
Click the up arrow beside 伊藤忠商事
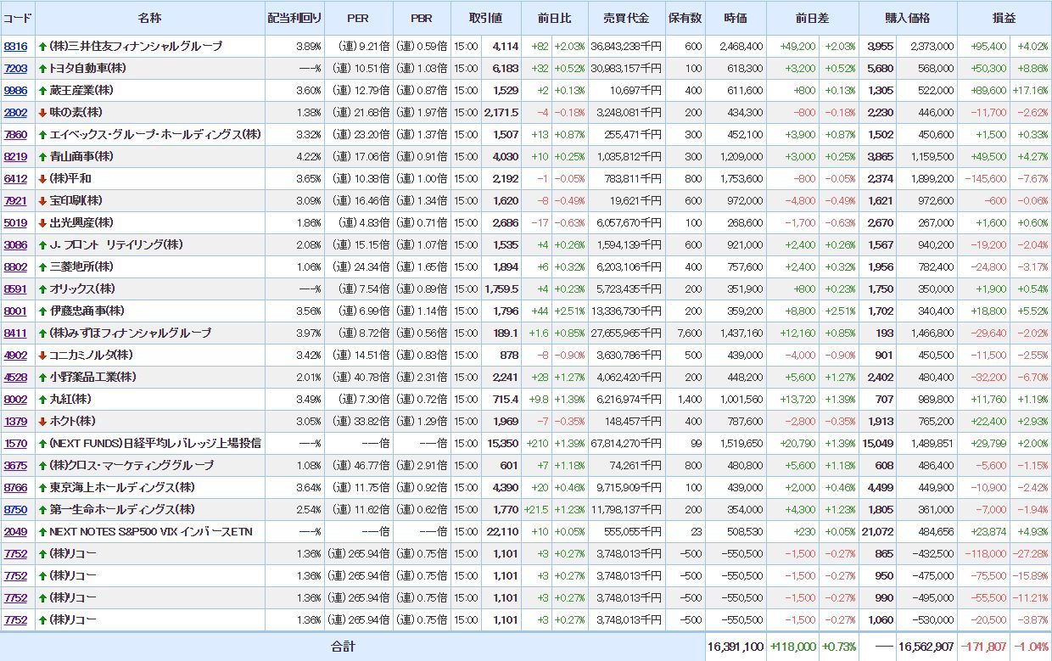tap(42, 311)
